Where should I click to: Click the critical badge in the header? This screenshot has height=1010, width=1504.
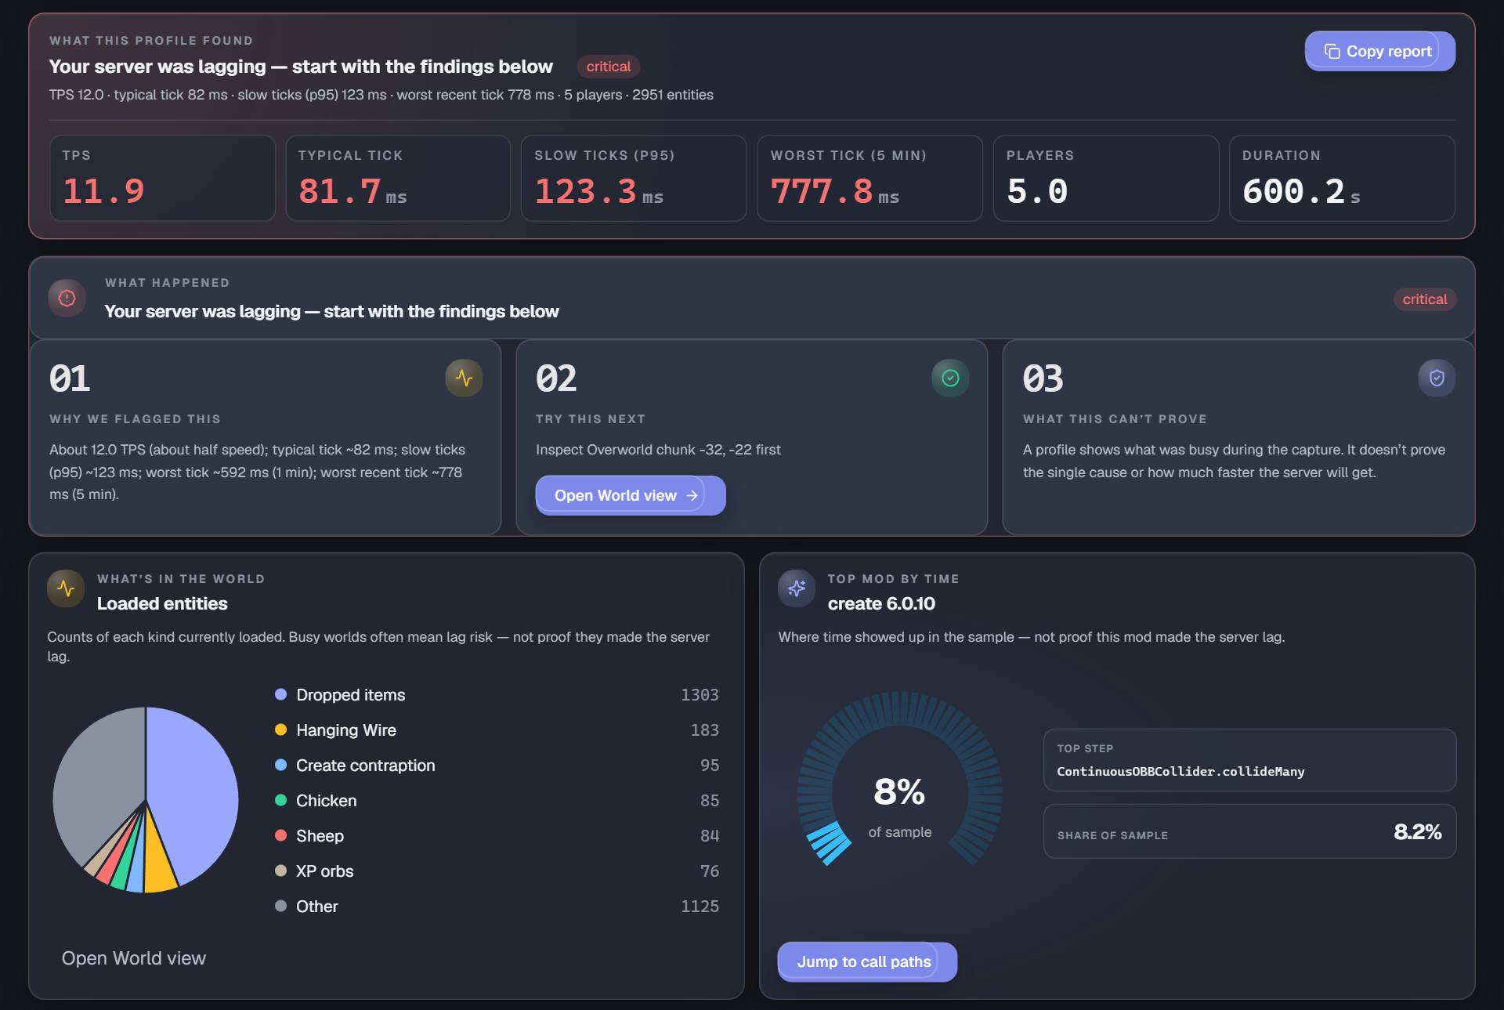coord(609,67)
